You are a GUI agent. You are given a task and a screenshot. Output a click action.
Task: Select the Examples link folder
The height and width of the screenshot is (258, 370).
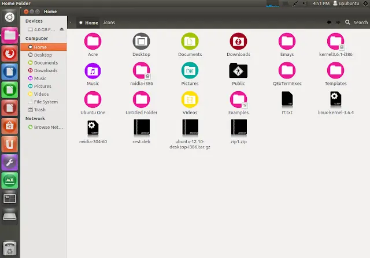click(x=238, y=100)
